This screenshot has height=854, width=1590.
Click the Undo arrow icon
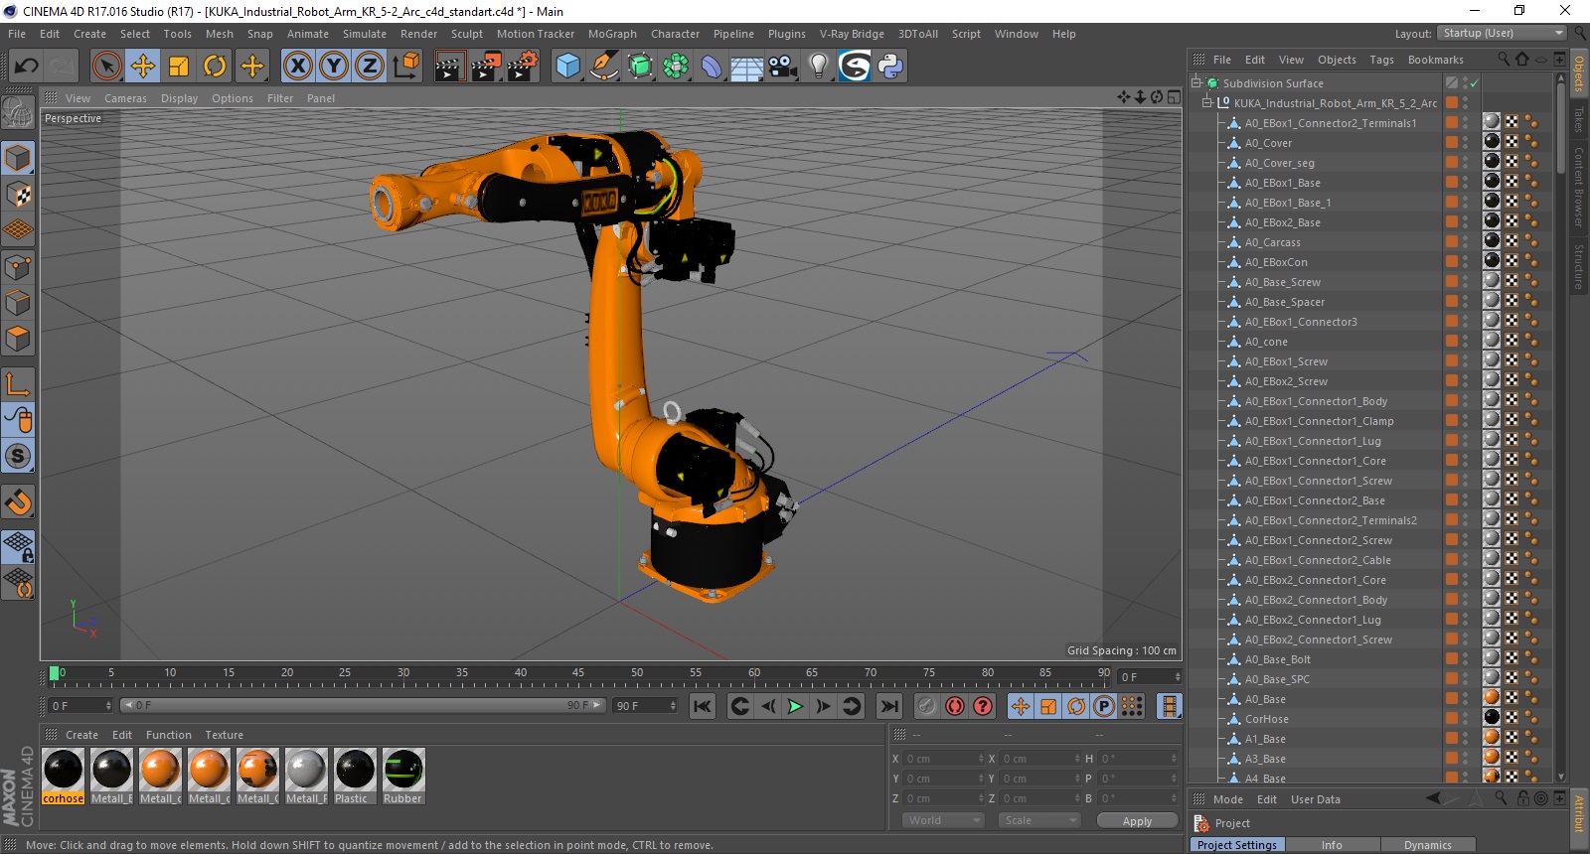click(27, 67)
